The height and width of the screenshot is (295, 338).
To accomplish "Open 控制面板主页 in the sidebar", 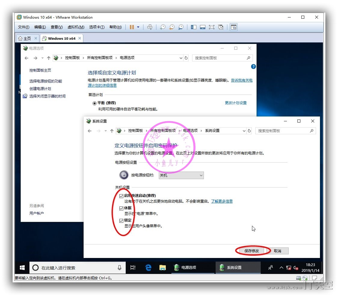I will coord(40,70).
